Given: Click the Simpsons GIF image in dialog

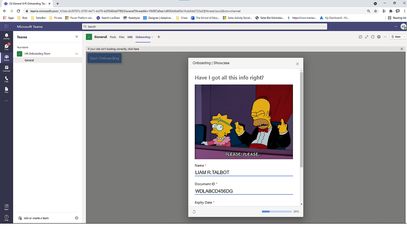Looking at the screenshot, I should [244, 122].
